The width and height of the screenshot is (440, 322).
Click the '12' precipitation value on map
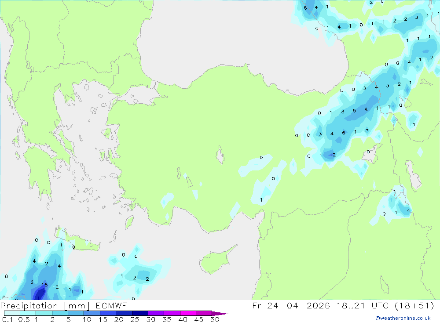pyautogui.click(x=333, y=155)
